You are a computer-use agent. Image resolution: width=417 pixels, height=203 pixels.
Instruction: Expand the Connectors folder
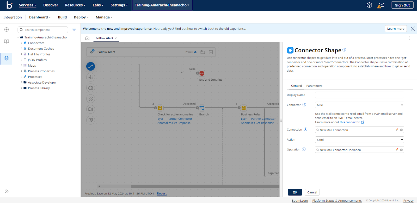pos(21,43)
